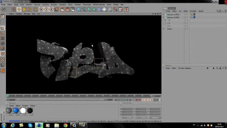227x128 pixels.
Task: Select the Extrusion NURBS object
Action: pyautogui.click(x=173, y=17)
